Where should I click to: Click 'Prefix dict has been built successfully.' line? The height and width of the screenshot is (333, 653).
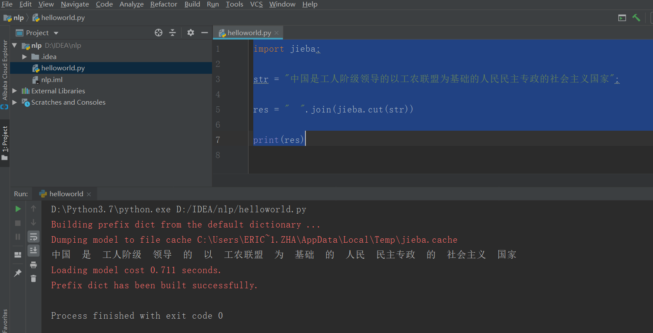[x=155, y=285]
